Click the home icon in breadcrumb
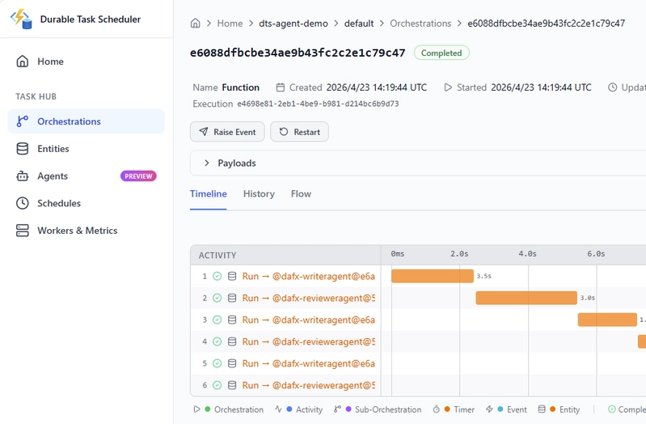The height and width of the screenshot is (424, 646). [196, 23]
